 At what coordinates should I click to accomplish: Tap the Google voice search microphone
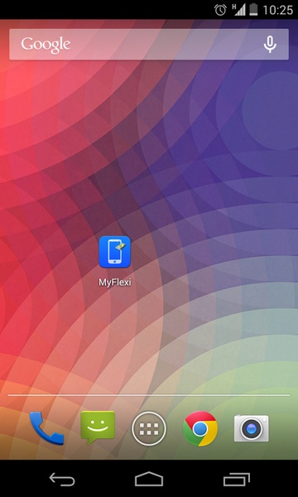point(270,45)
